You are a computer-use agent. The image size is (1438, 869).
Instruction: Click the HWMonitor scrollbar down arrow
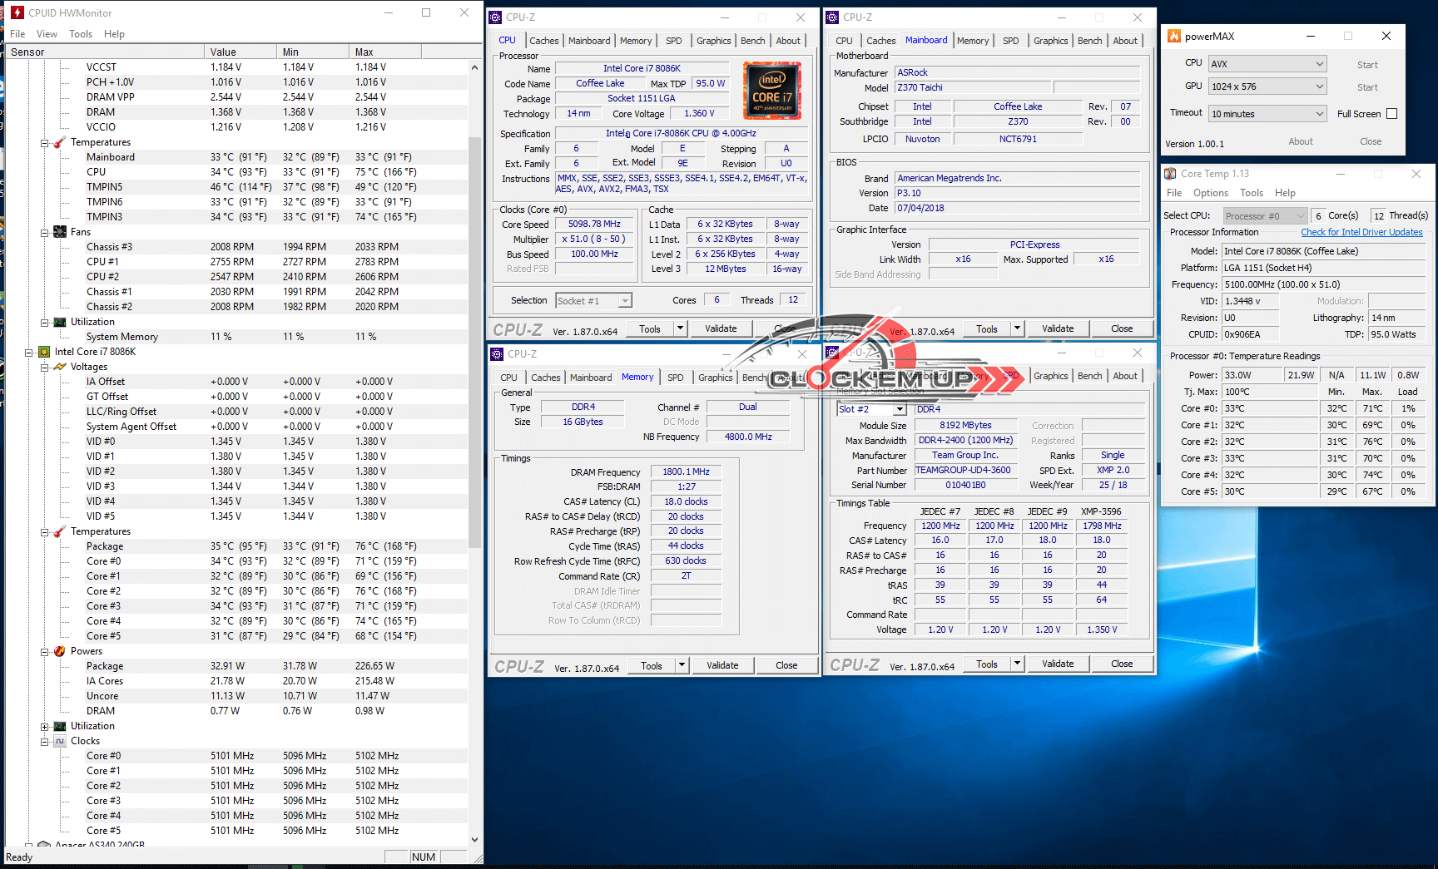pyautogui.click(x=474, y=840)
